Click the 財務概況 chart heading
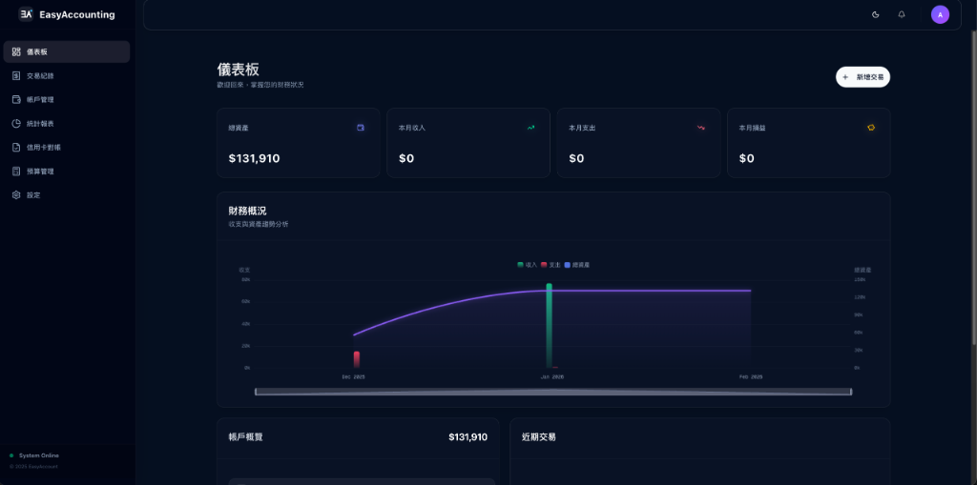The height and width of the screenshot is (485, 977). tap(247, 212)
